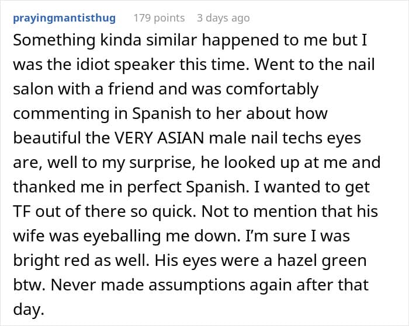Click the 179 points score
This screenshot has width=409, height=326.
[159, 18]
